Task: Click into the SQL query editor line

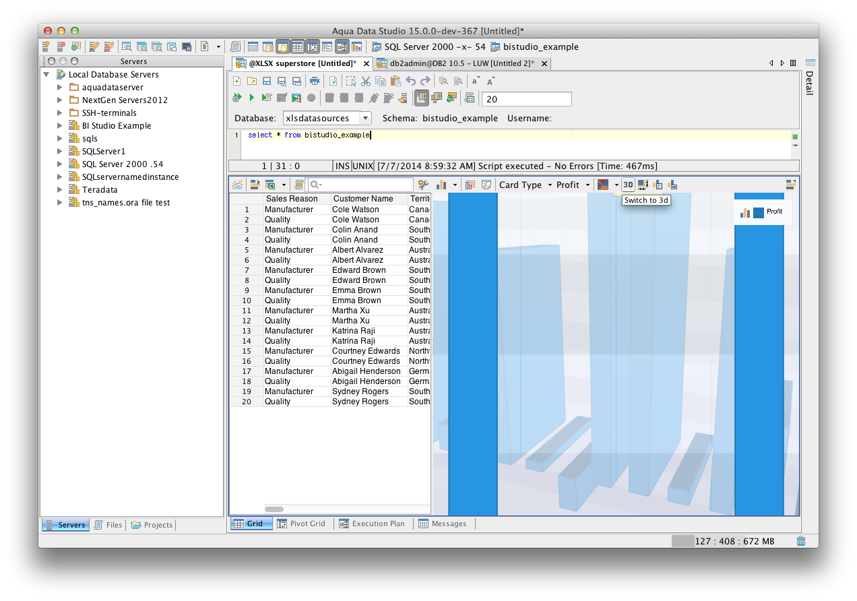Action: (x=515, y=135)
